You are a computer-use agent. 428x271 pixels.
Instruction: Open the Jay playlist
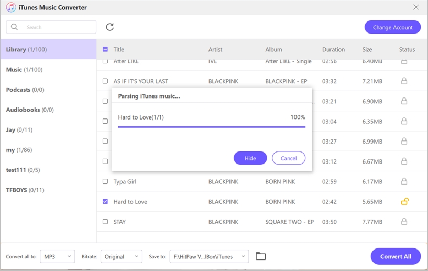pyautogui.click(x=48, y=130)
